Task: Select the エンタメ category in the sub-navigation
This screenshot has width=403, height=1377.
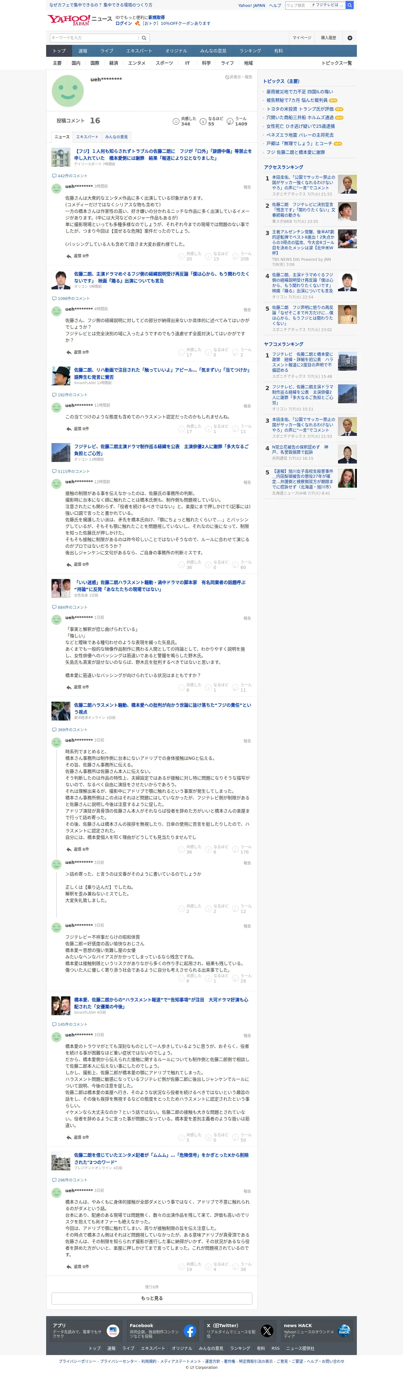Action: click(137, 63)
